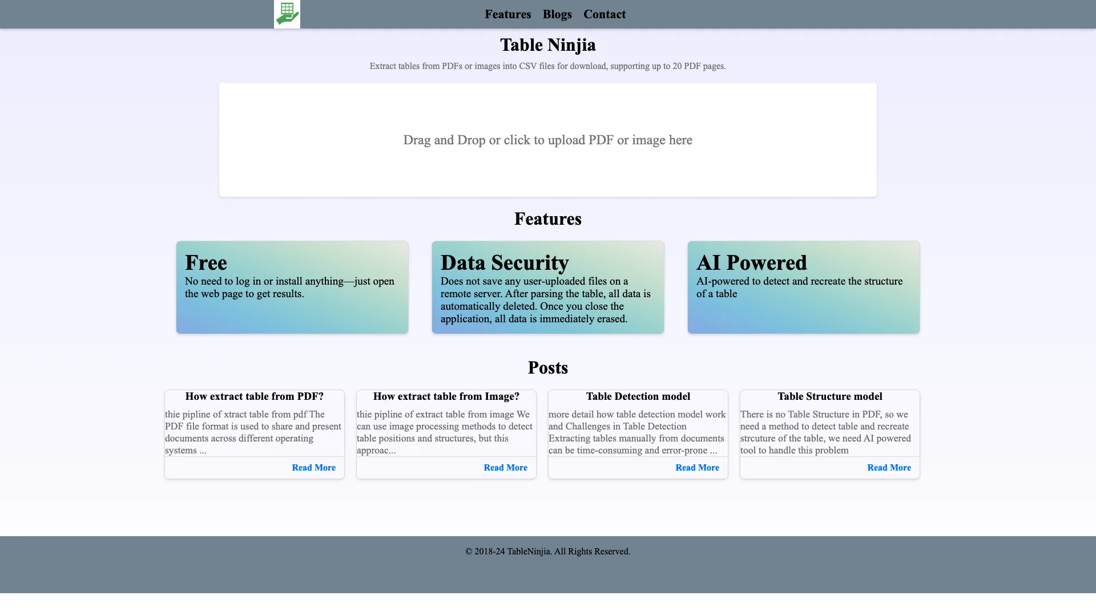Click the copyright 2018-24 TableNinjia footer text

[548, 552]
